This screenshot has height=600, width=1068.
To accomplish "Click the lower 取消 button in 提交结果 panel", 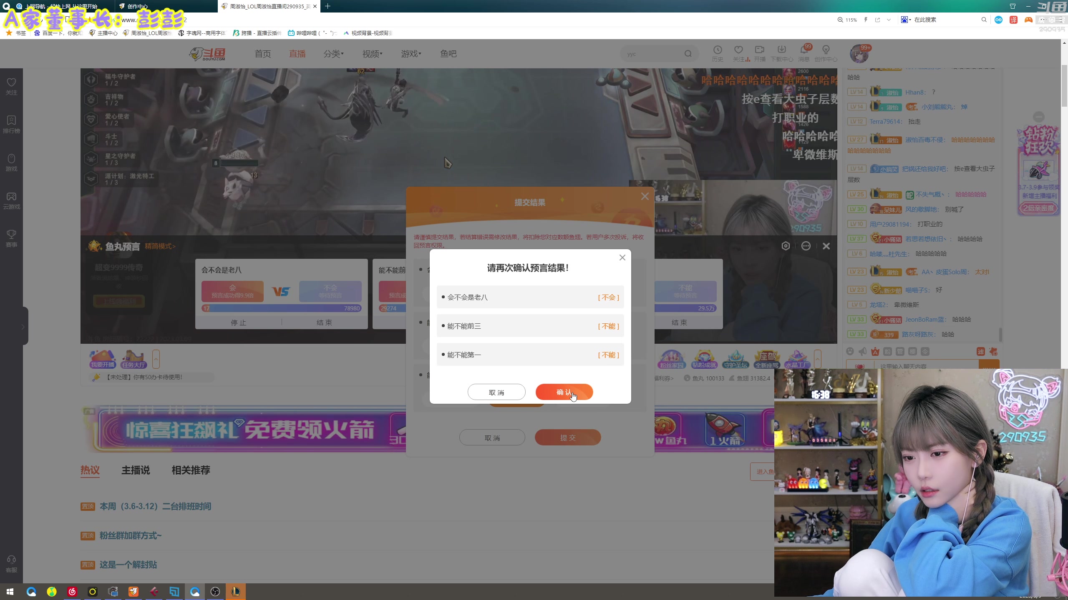I will [492, 437].
